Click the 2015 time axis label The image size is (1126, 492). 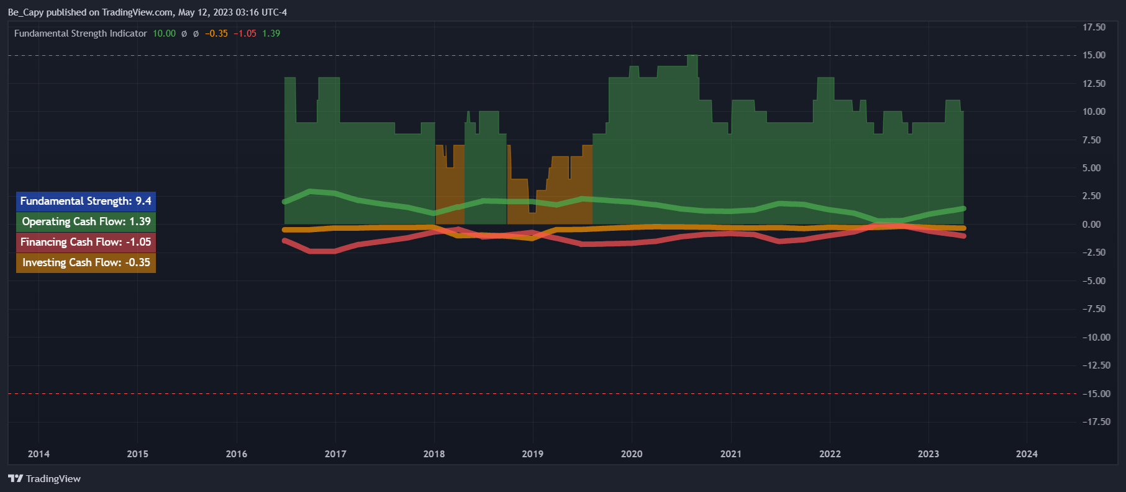(x=137, y=454)
